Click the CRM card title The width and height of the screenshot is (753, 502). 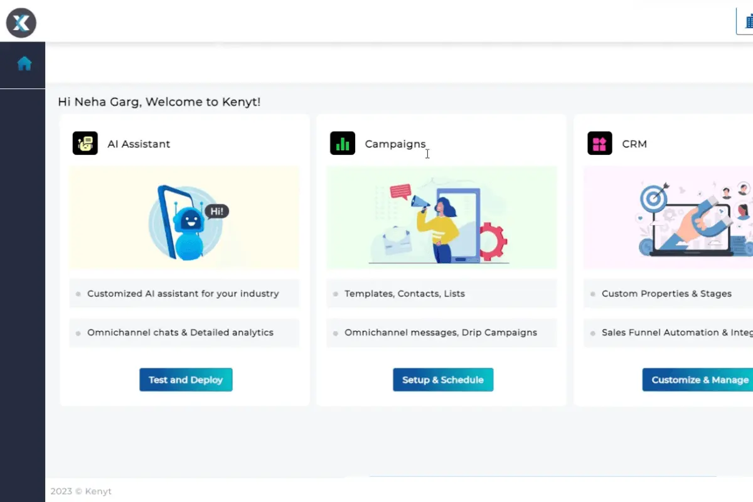634,144
